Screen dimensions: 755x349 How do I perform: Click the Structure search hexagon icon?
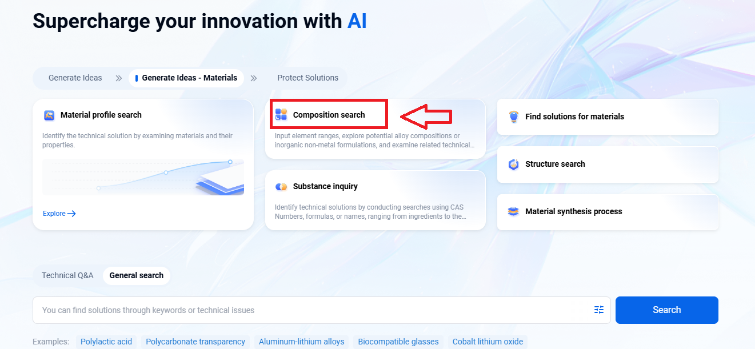pos(513,165)
